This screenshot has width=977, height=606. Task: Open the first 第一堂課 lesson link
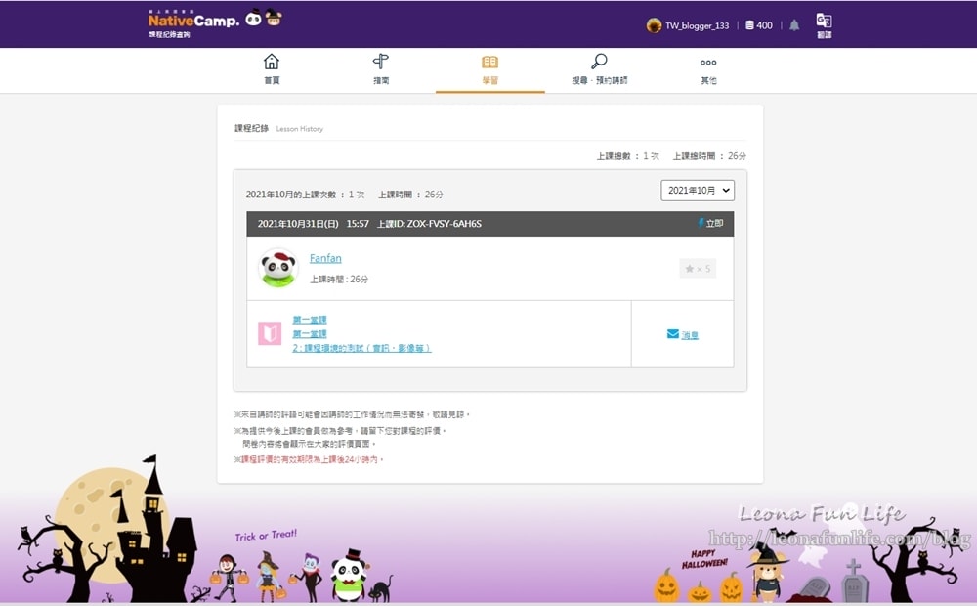click(310, 320)
